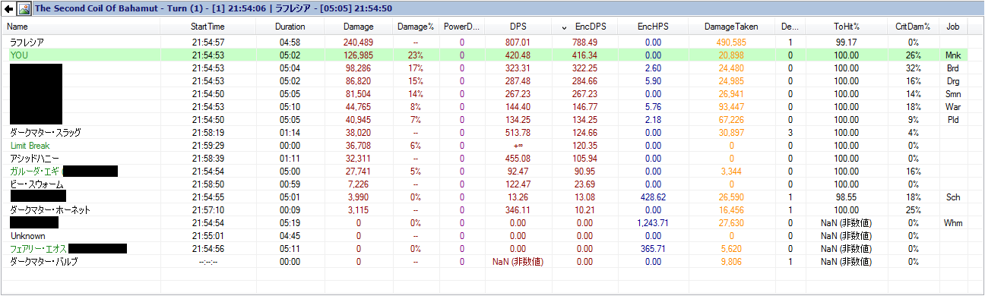
Task: Click the picture icon beside the encounter title
Action: [24, 9]
